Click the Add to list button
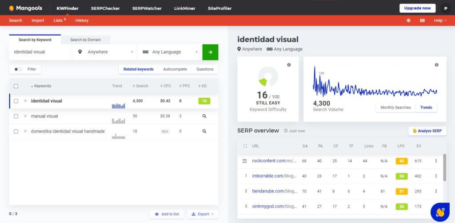This screenshot has width=455, height=223. [x=167, y=214]
